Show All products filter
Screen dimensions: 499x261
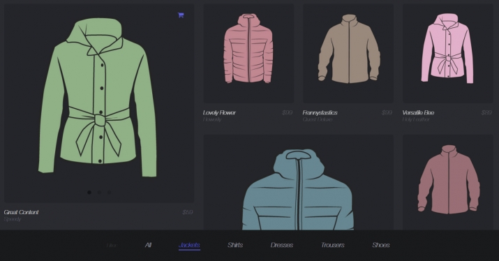[x=148, y=245]
